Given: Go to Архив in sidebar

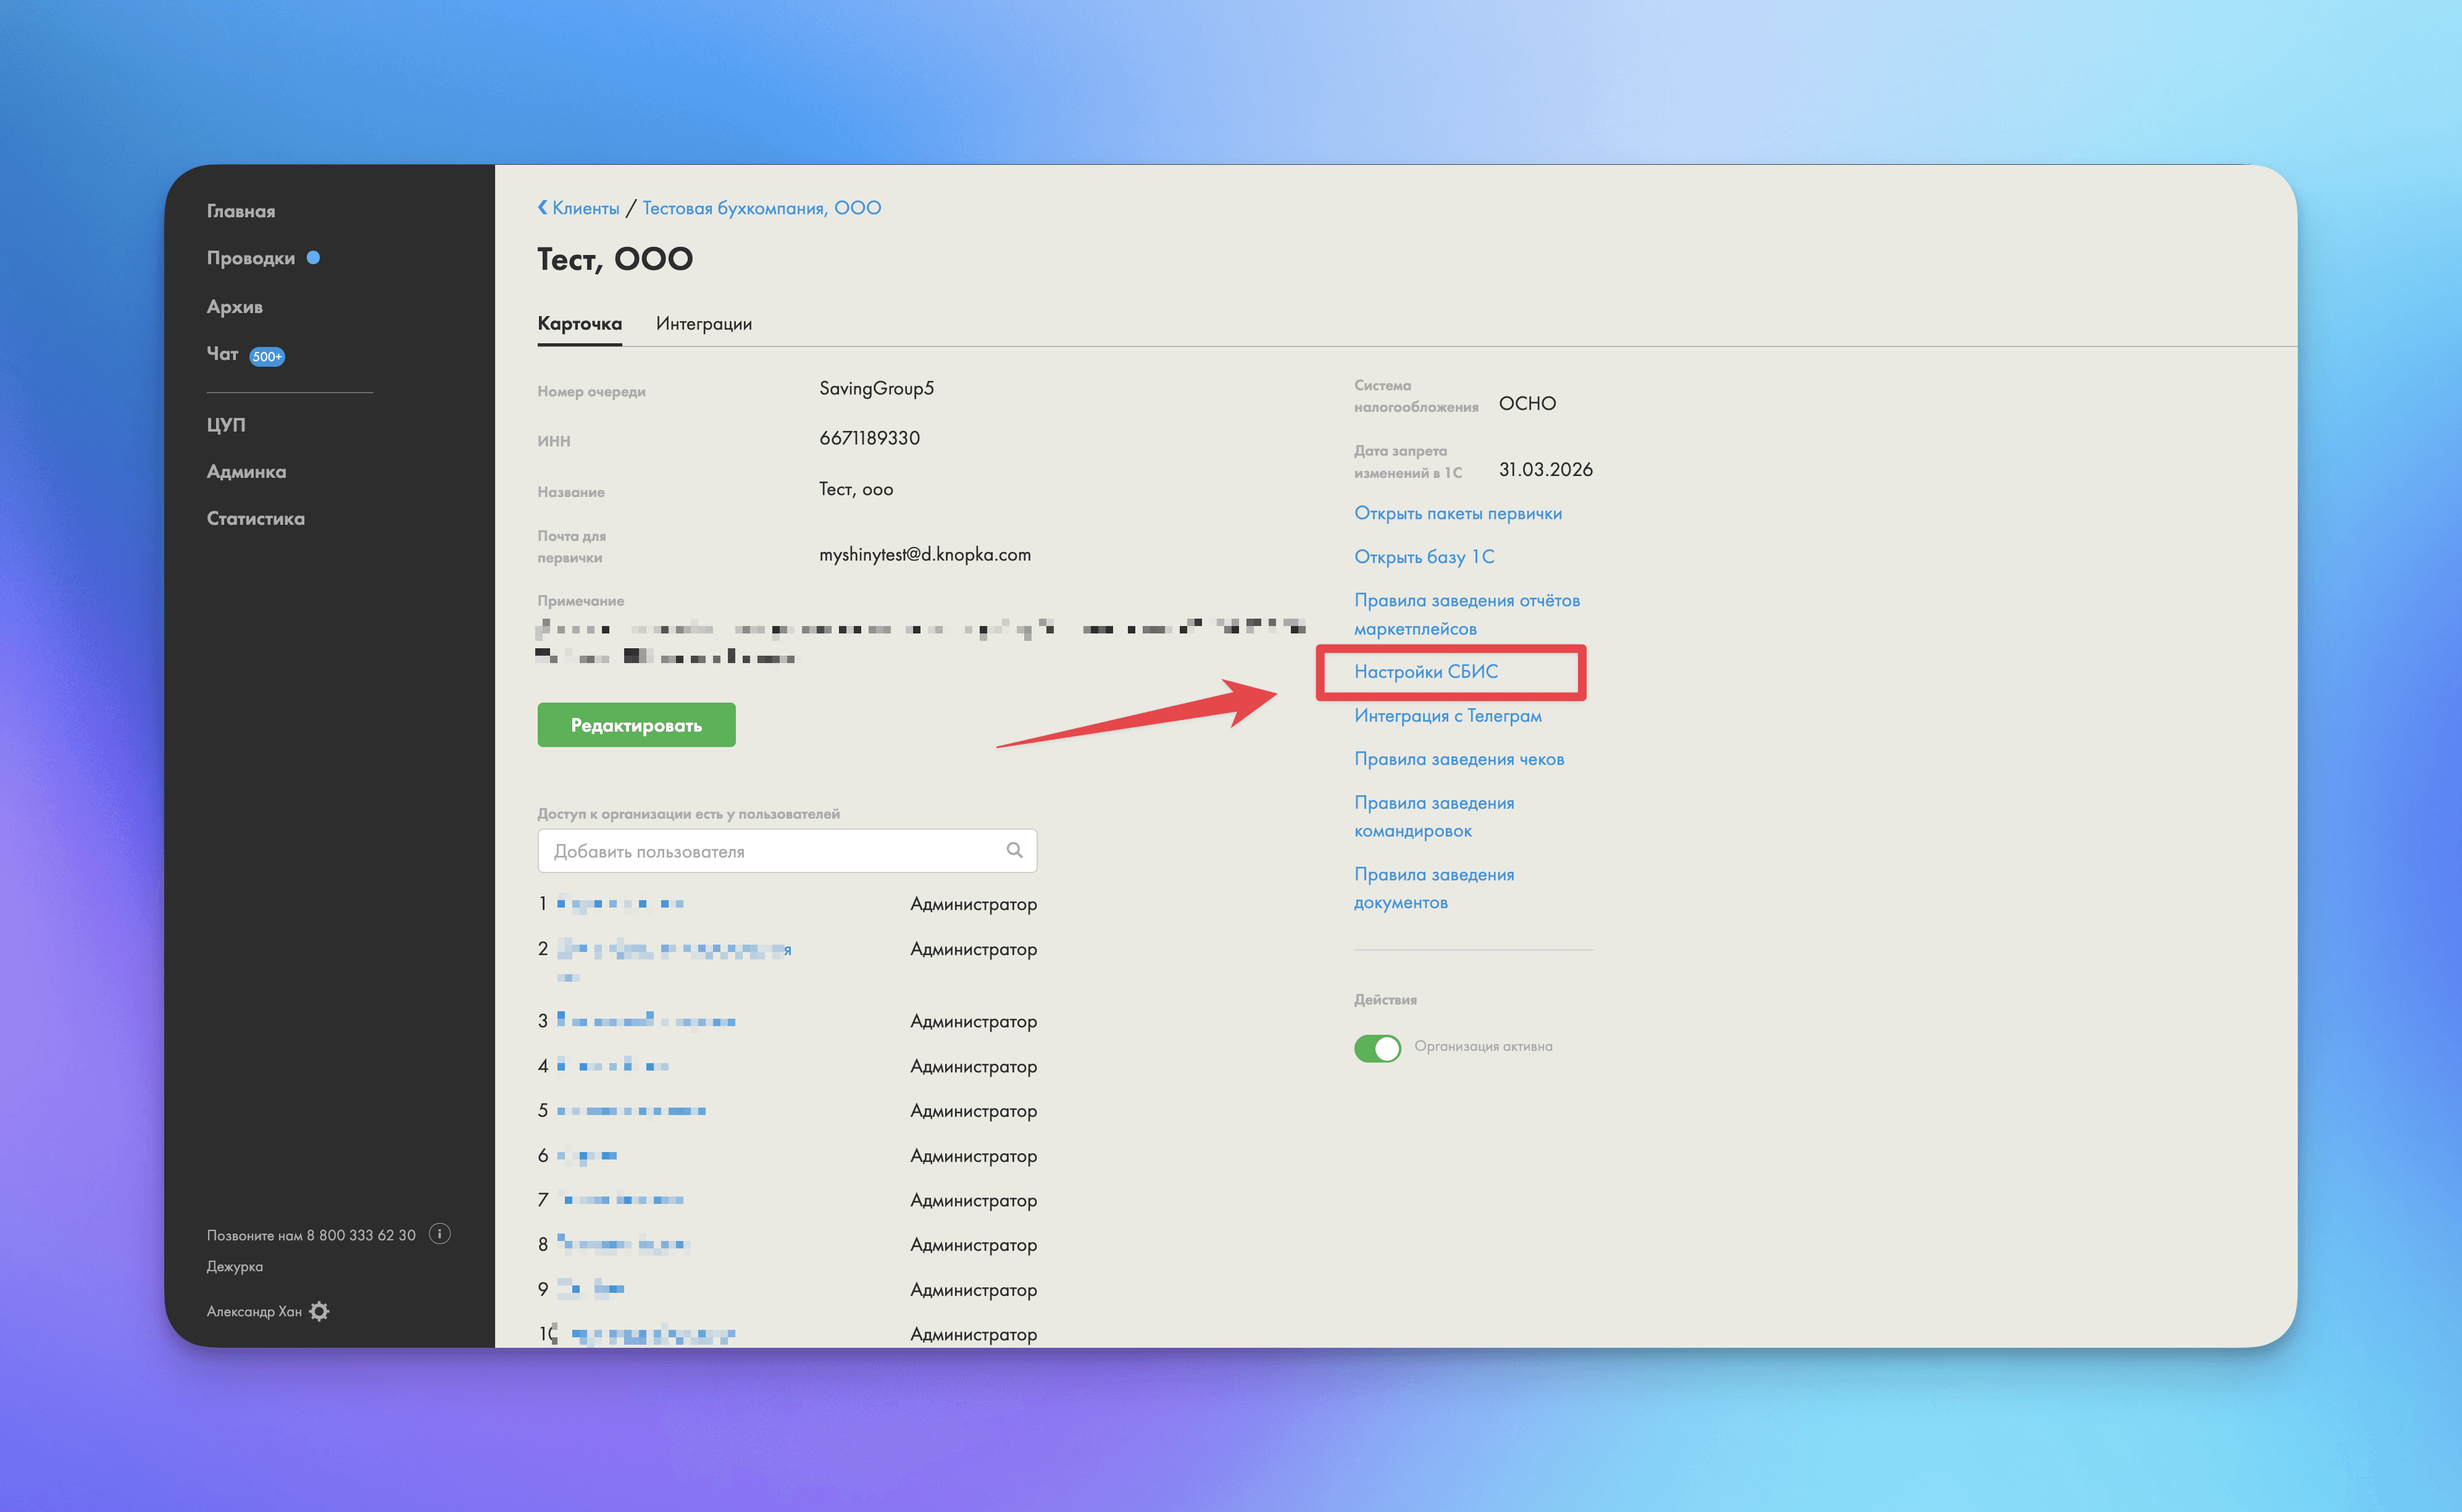Looking at the screenshot, I should pyautogui.click(x=235, y=307).
